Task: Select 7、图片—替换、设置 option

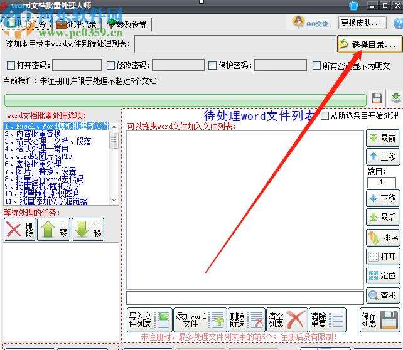Action: 56,171
